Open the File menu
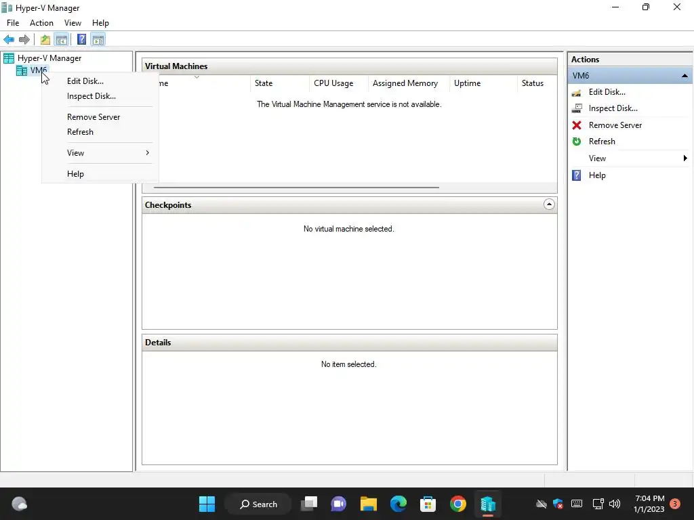This screenshot has width=694, height=520. click(x=13, y=23)
